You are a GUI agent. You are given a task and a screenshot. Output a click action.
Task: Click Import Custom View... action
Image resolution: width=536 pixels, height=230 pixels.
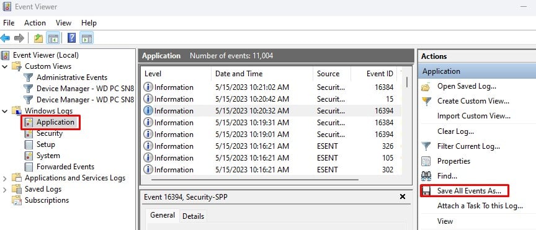pos(474,116)
